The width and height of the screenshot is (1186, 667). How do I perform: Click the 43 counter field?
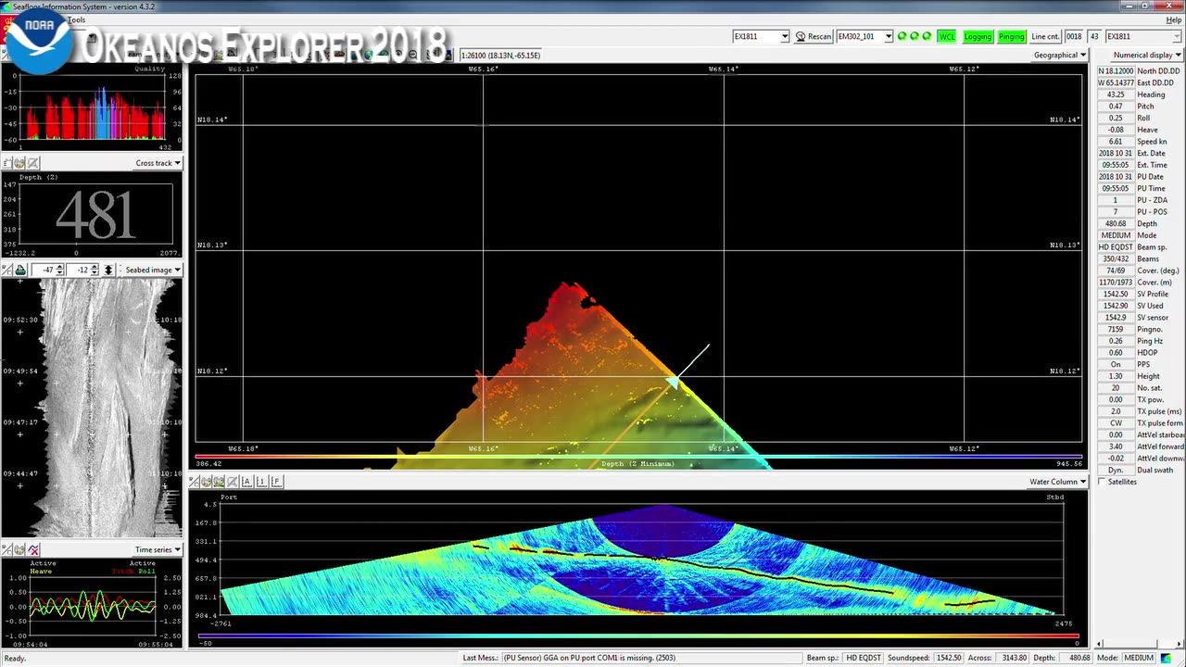(x=1094, y=36)
